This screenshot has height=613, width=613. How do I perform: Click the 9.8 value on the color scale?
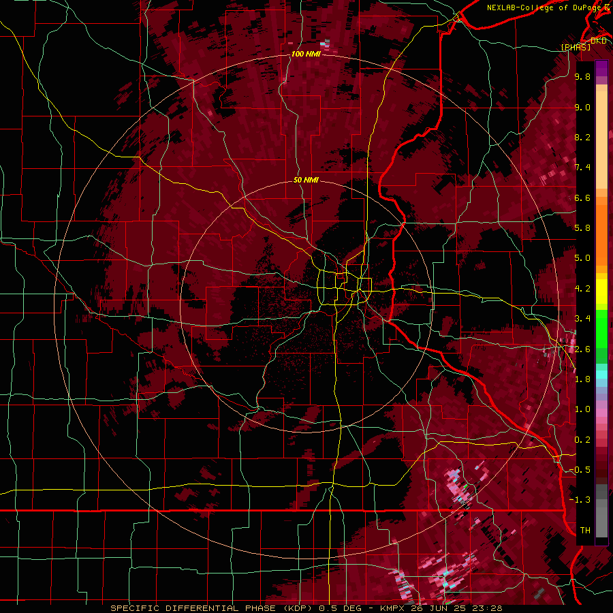click(582, 76)
